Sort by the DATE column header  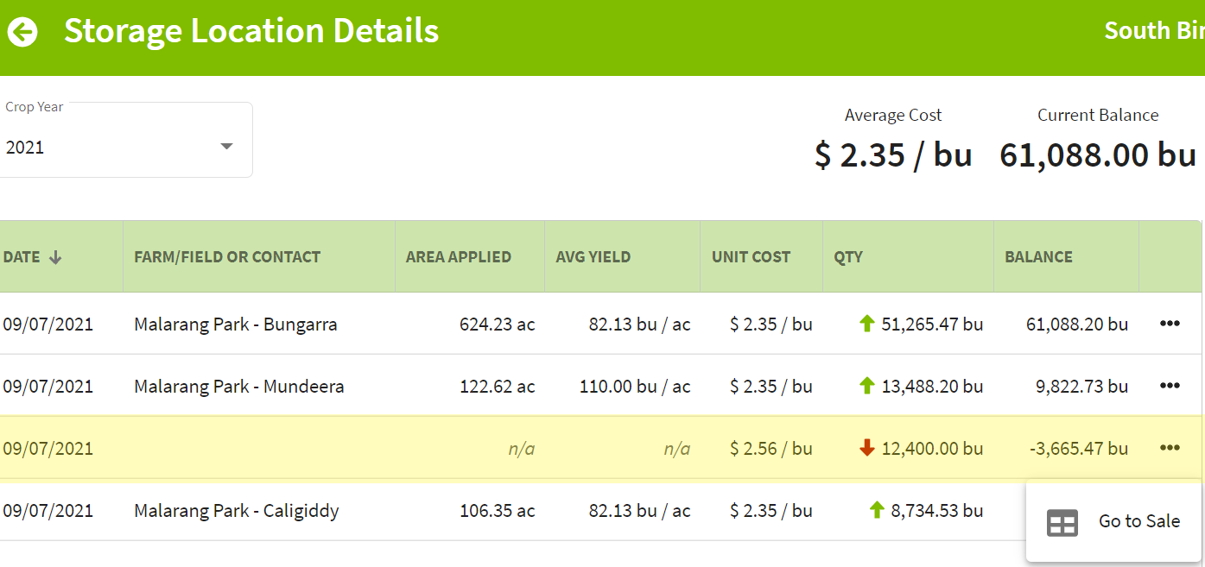point(33,257)
